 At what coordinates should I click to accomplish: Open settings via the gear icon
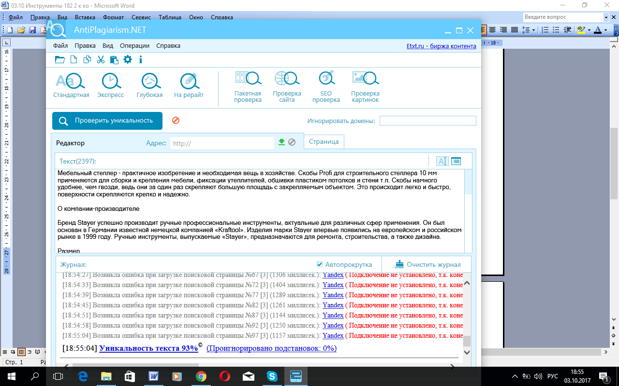click(x=128, y=60)
